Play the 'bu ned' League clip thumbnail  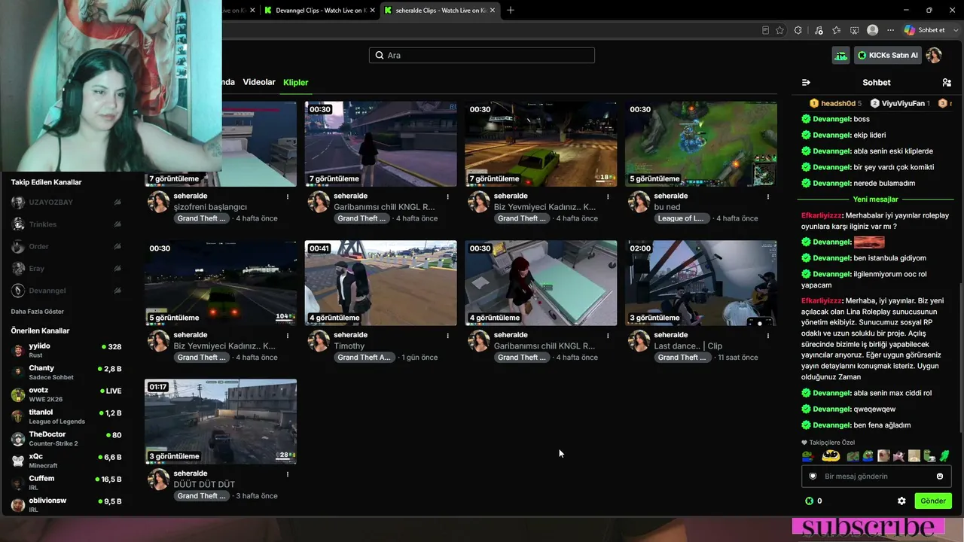700,144
